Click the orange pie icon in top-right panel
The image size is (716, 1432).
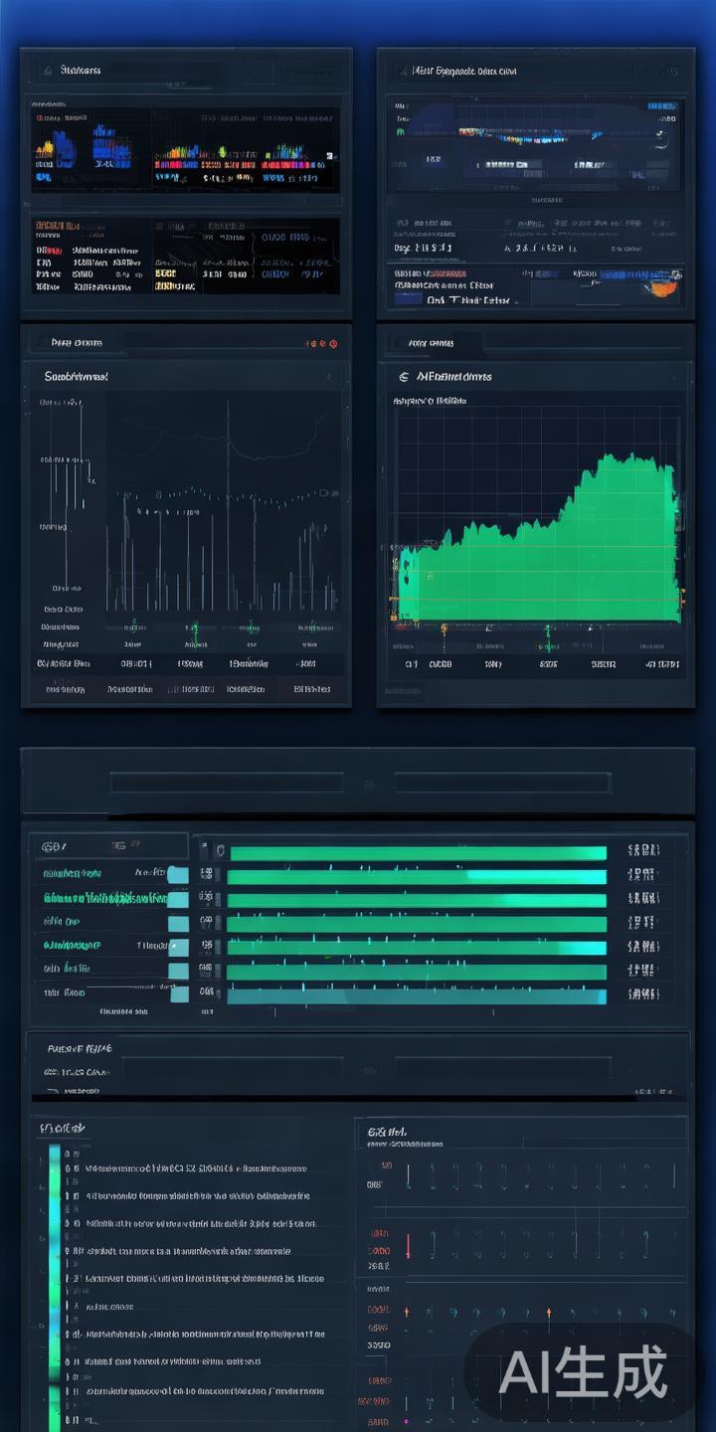tap(664, 286)
